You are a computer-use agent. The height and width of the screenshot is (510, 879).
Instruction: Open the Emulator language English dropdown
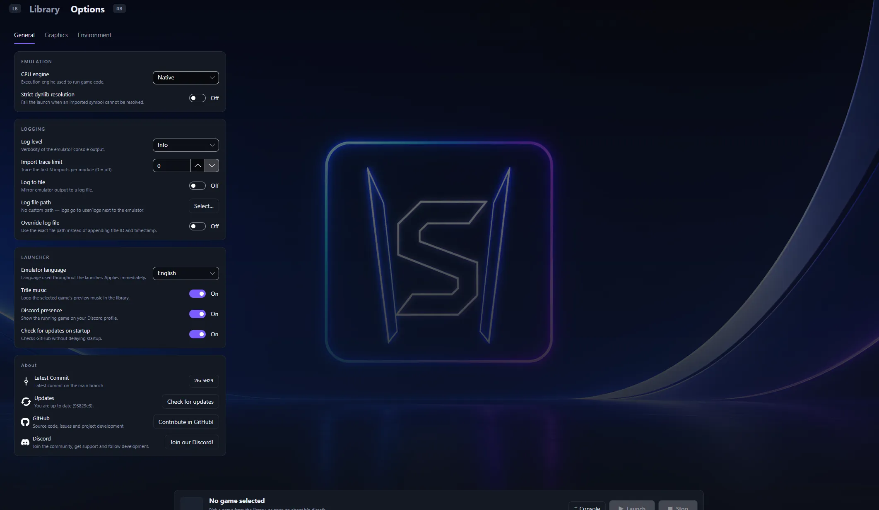coord(186,273)
